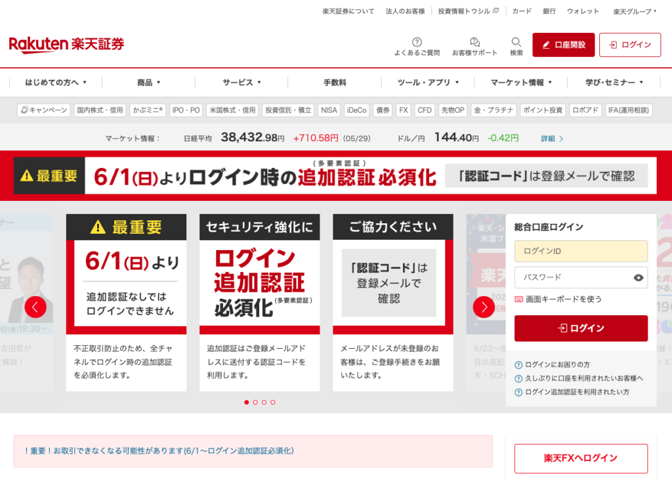672x480 pixels.
Task: Open 詳細 market details link
Action: click(552, 139)
